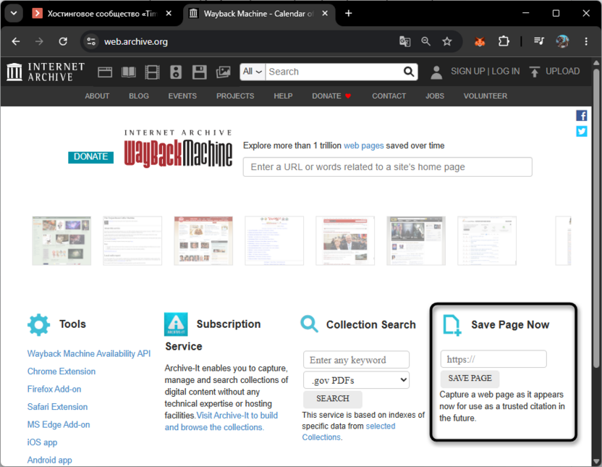Screen dimensions: 602x467
Task: Open the EVENTS menu item
Action: point(182,96)
